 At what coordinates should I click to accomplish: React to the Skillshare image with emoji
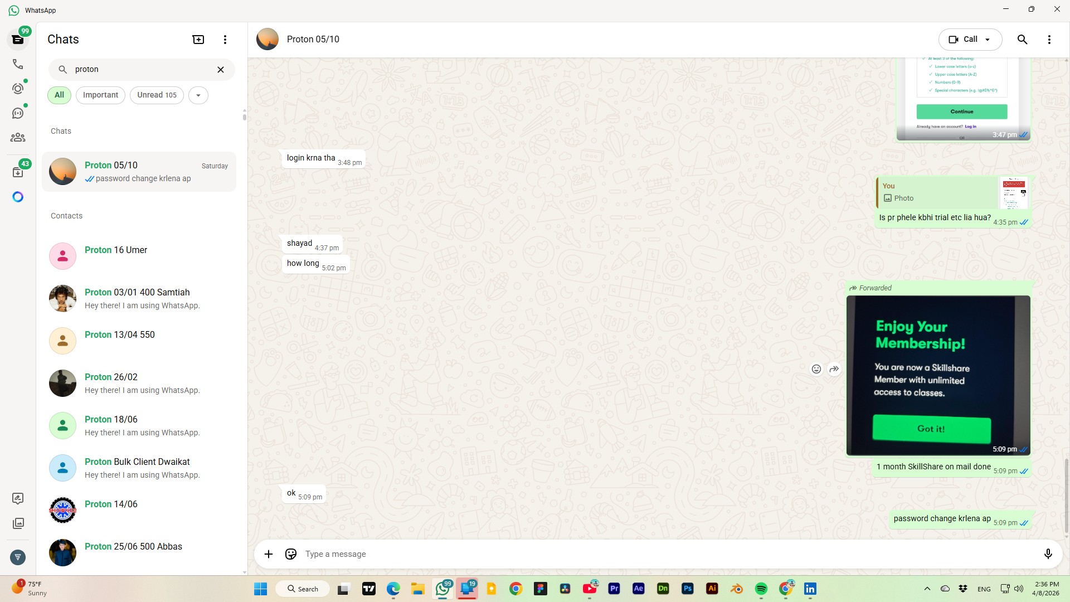point(816,369)
